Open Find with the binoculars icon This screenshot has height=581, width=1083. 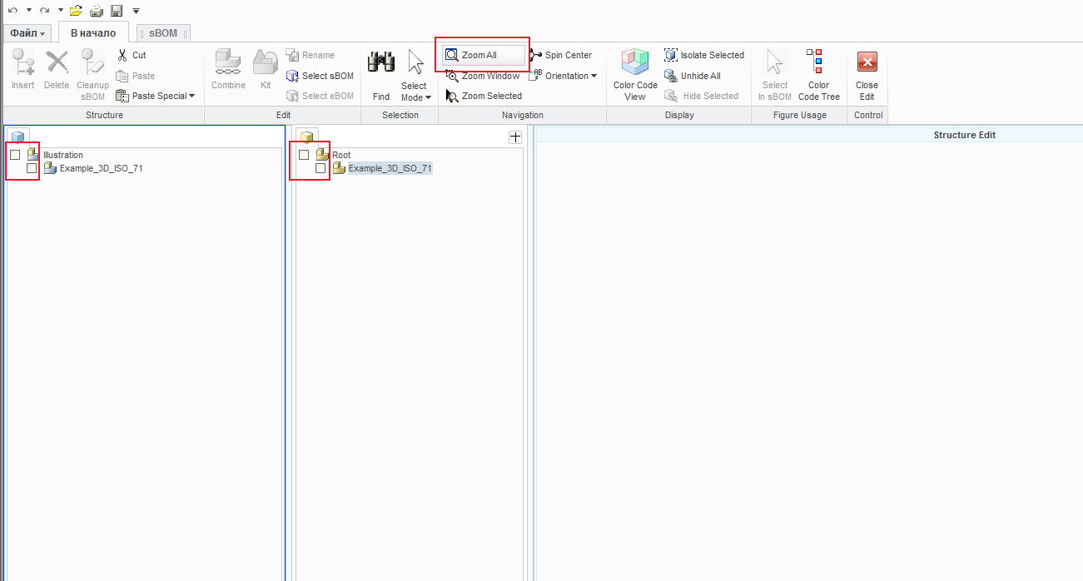381,75
